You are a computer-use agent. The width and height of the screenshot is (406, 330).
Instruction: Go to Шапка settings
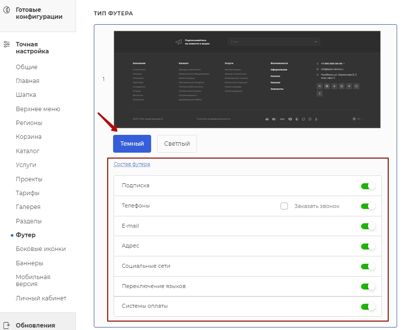tap(26, 95)
